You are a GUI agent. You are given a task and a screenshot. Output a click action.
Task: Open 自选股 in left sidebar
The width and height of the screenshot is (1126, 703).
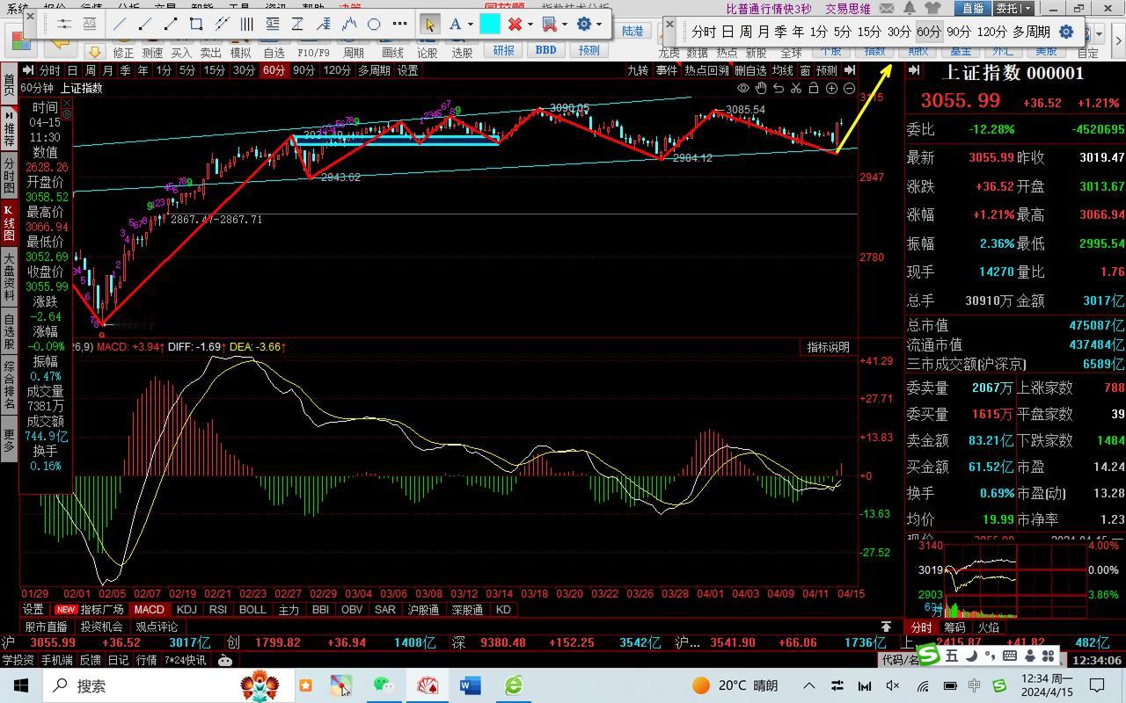click(9, 331)
